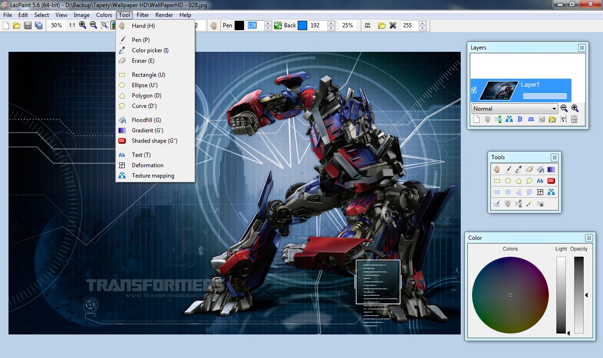The width and height of the screenshot is (603, 358).
Task: Open the Render menu
Action: 164,15
